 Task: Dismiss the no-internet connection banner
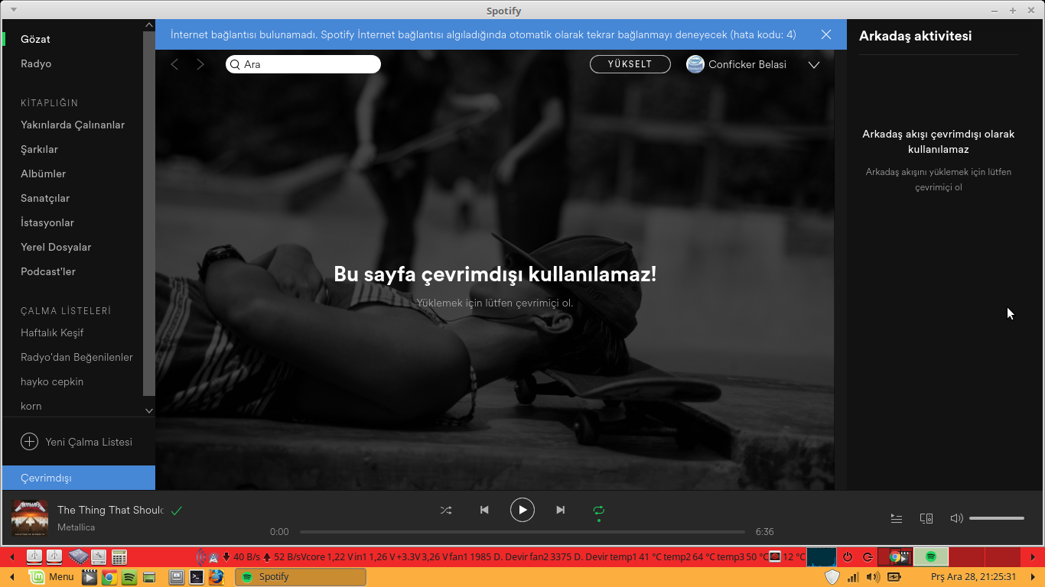(826, 34)
